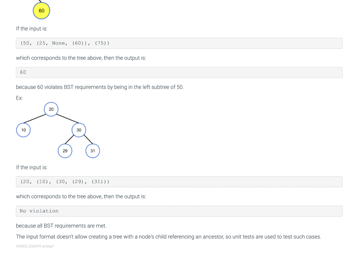Click the edge connecting nodes 30 and 31
The image size is (362, 253).
[x=88, y=140]
